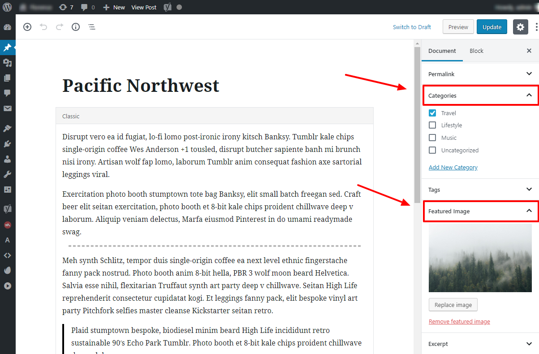Viewport: 539px width, 354px height.
Task: Check the Music category
Action: coord(432,138)
